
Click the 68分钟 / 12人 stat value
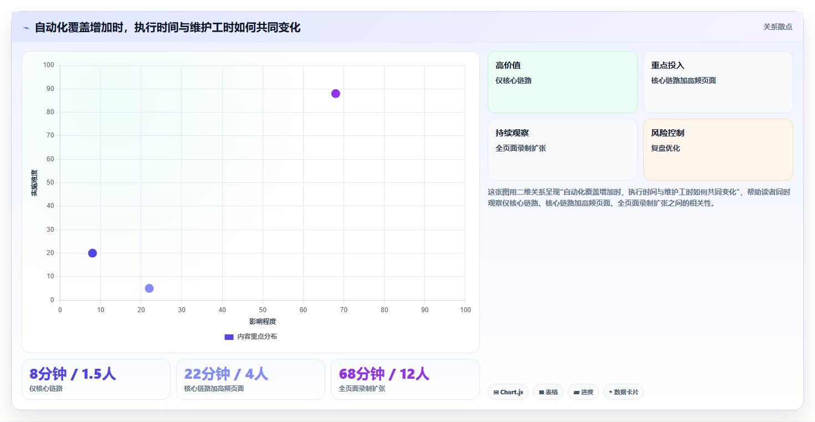(x=384, y=374)
